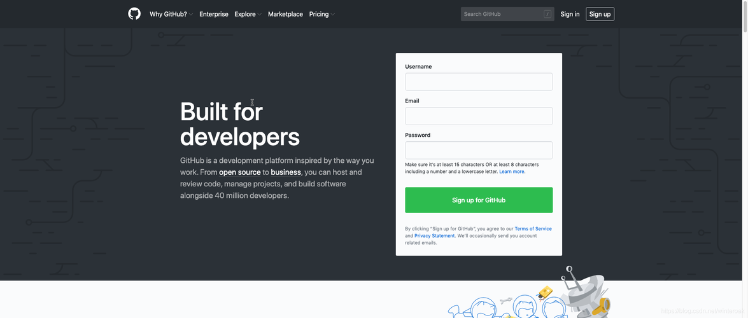Viewport: 748px width, 318px height.
Task: Click into the Password input field
Action: [x=479, y=150]
